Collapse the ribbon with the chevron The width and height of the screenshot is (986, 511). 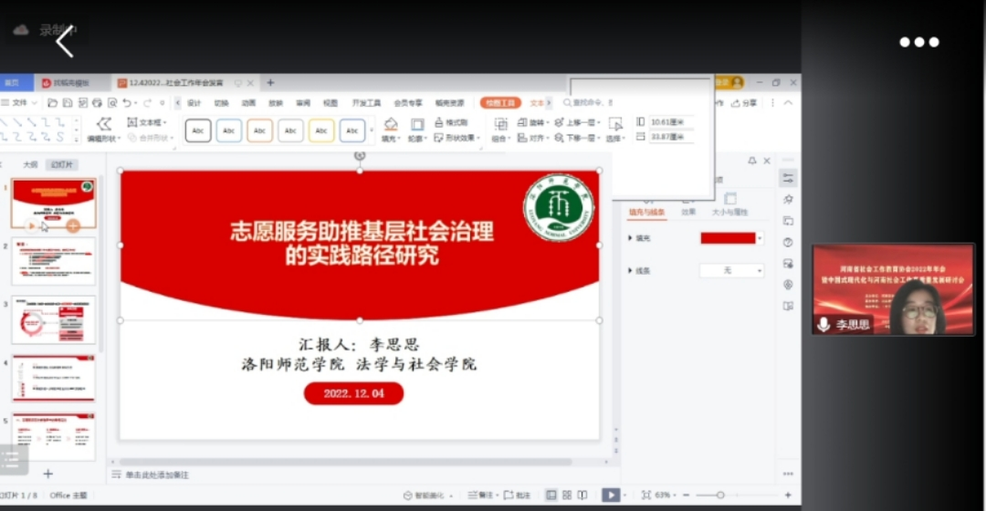[x=789, y=102]
